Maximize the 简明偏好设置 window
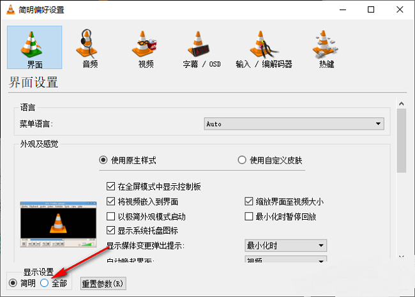415x297 pixels. click(x=371, y=10)
